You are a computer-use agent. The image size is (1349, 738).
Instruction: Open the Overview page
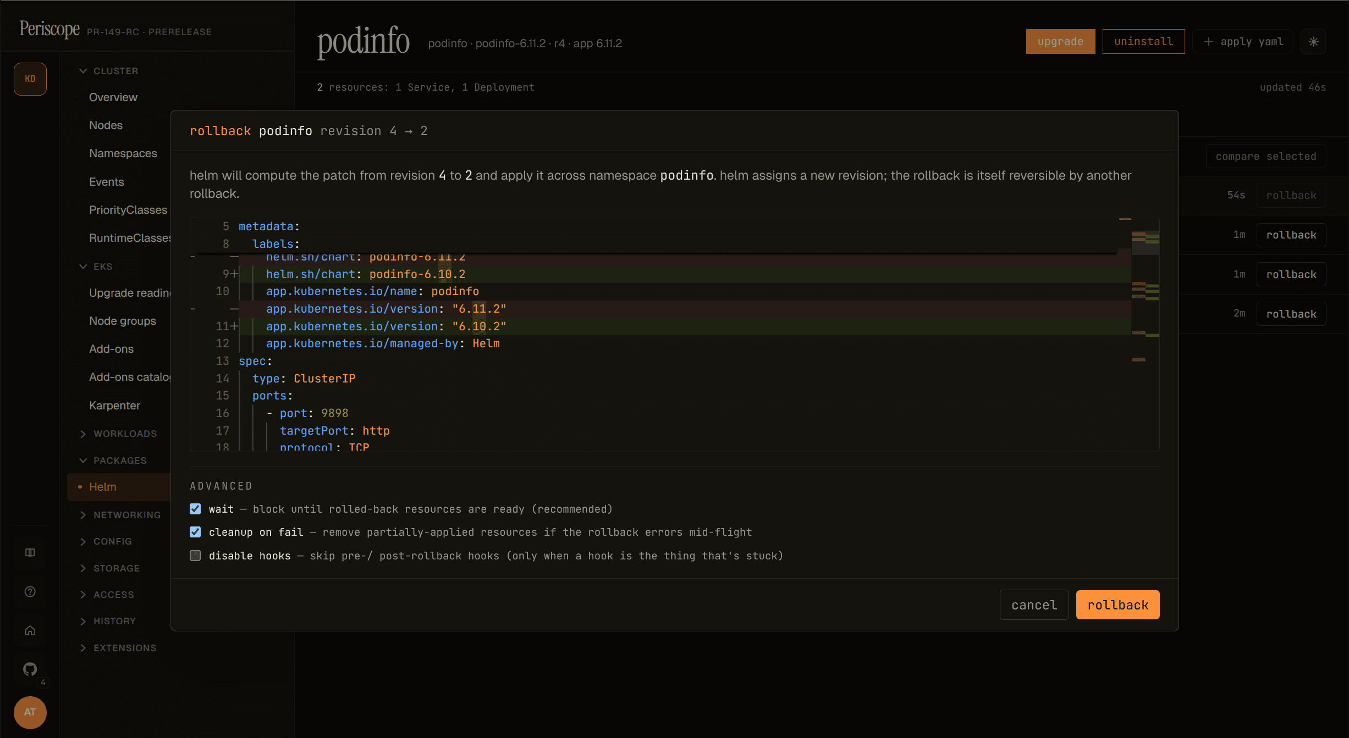(113, 97)
